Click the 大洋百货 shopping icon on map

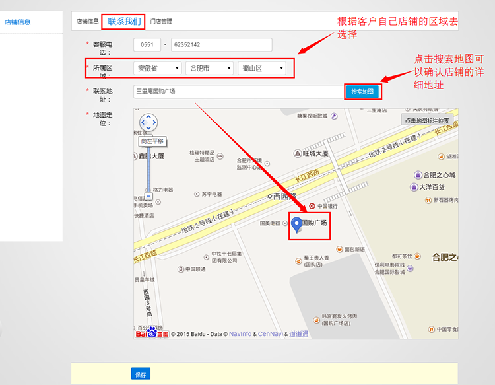(x=413, y=187)
